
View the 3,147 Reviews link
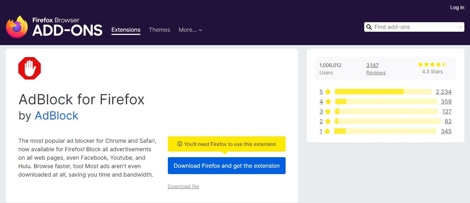[x=376, y=69]
